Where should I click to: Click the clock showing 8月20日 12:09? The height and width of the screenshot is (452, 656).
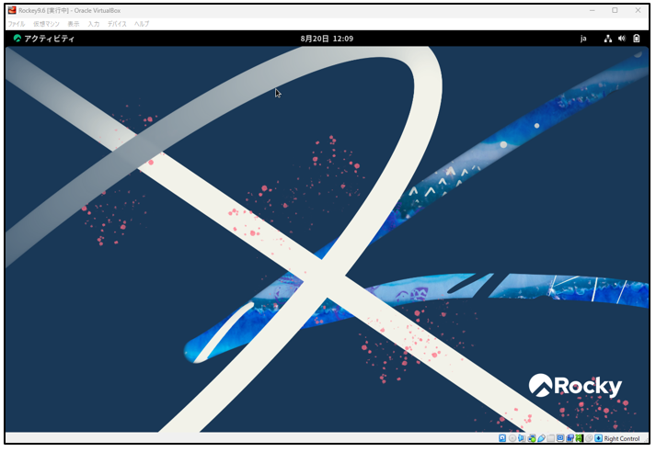pos(327,39)
